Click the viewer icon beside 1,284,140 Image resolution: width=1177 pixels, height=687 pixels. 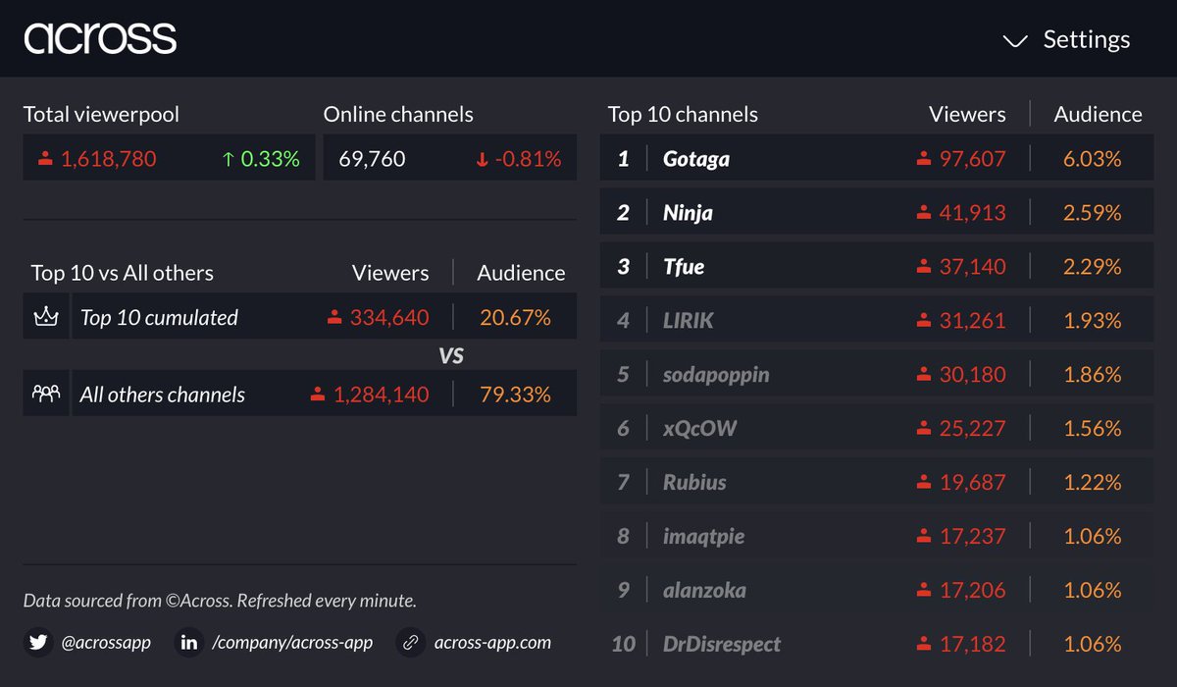pyautogui.click(x=317, y=395)
